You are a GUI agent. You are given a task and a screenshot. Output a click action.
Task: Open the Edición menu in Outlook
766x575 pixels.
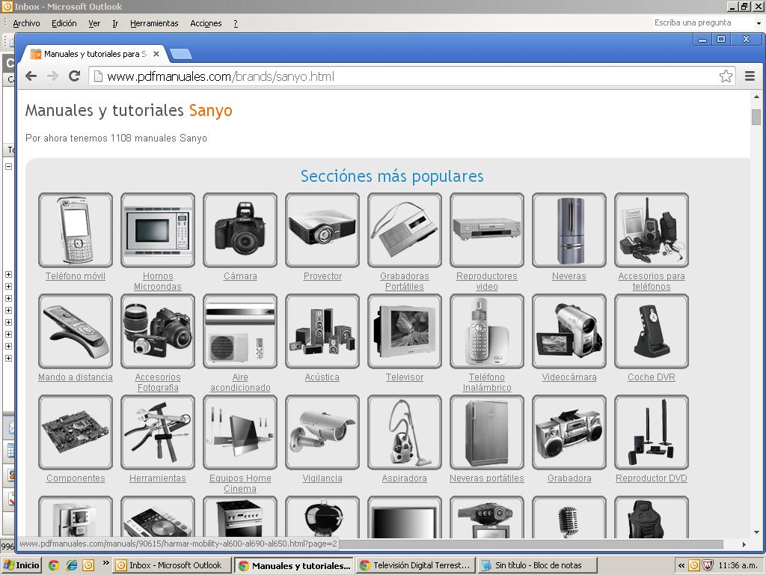[x=64, y=23]
